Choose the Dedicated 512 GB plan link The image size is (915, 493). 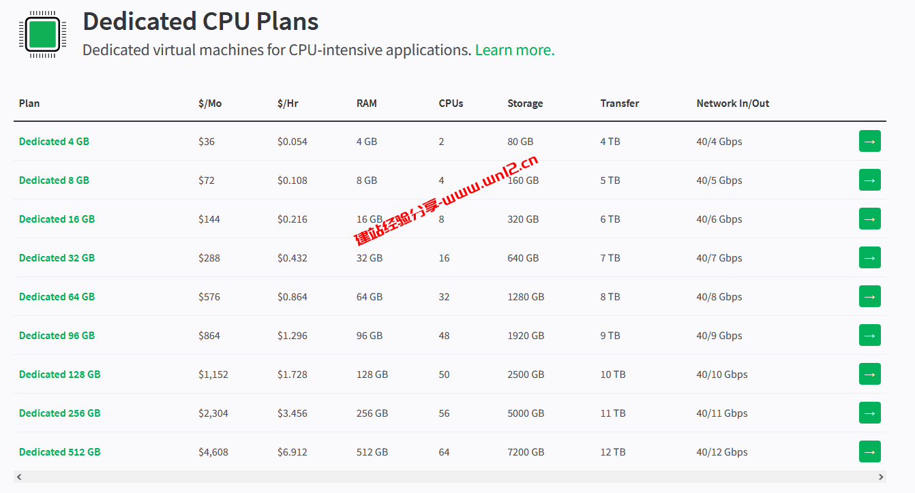59,452
